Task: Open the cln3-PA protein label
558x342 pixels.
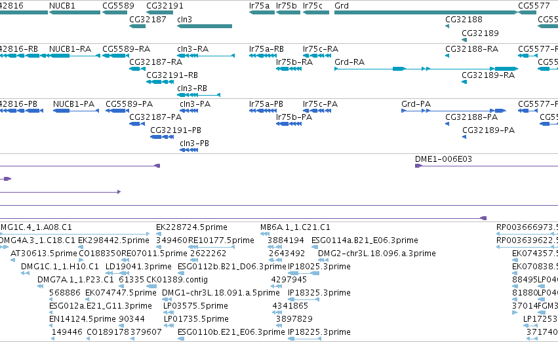Action: click(195, 104)
